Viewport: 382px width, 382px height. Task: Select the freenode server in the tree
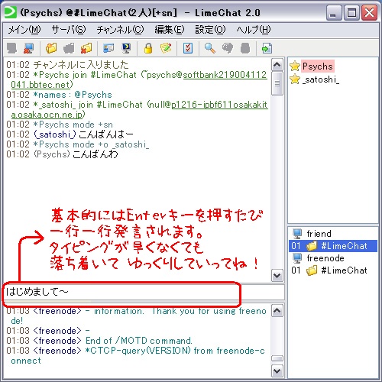pos(325,258)
